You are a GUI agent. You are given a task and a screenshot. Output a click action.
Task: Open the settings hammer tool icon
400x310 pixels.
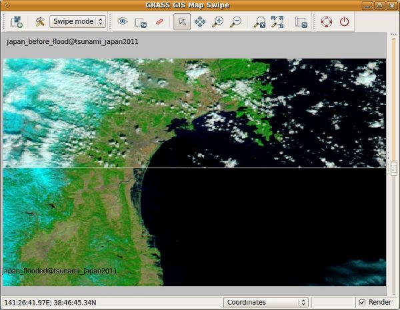click(x=39, y=21)
